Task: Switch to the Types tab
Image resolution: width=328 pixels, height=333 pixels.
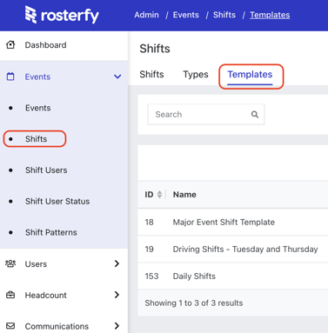Action: coord(196,75)
